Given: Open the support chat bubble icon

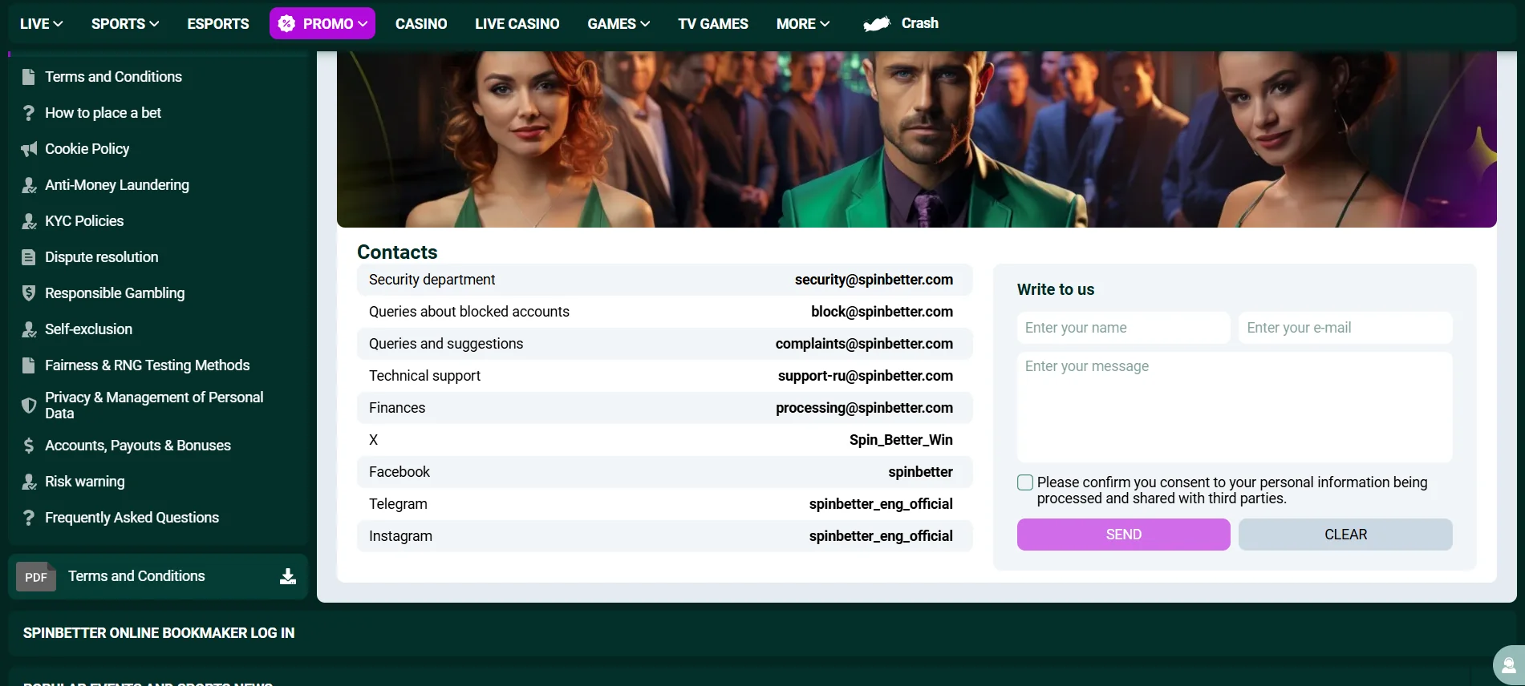Looking at the screenshot, I should coord(1508,665).
